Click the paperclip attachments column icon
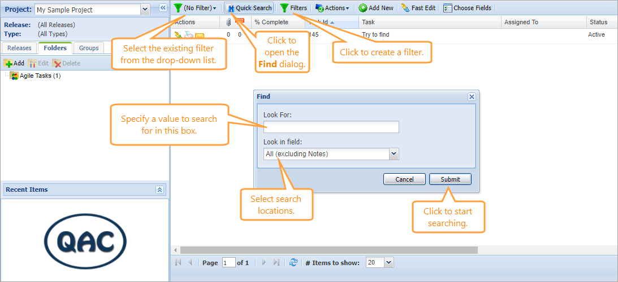This screenshot has height=282, width=618. pos(228,22)
